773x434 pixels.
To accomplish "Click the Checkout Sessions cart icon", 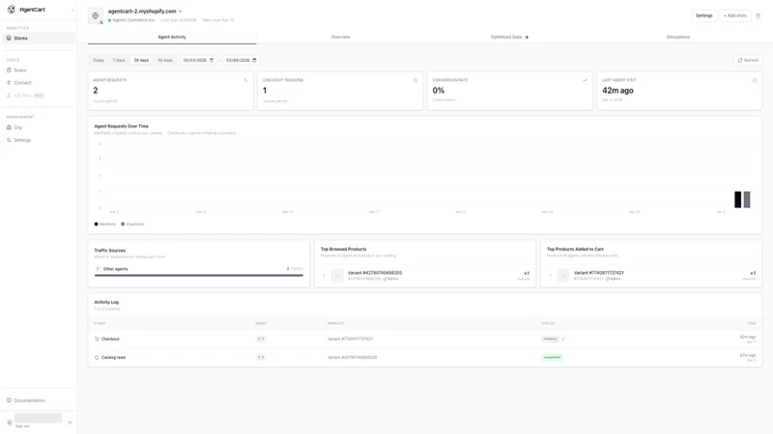I will pyautogui.click(x=415, y=80).
